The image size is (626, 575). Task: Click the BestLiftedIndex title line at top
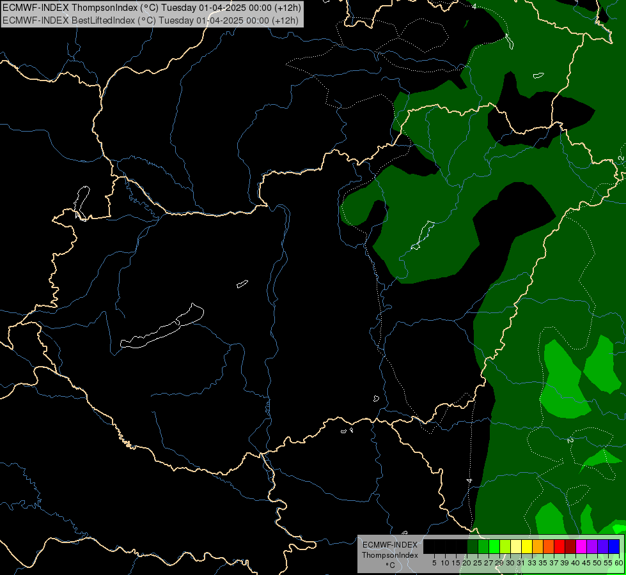pyautogui.click(x=150, y=20)
